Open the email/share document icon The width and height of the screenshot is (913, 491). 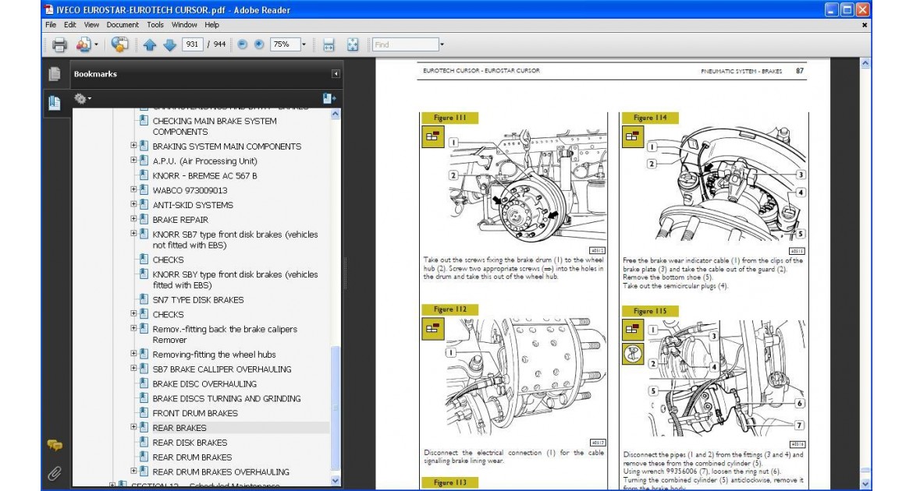click(83, 44)
